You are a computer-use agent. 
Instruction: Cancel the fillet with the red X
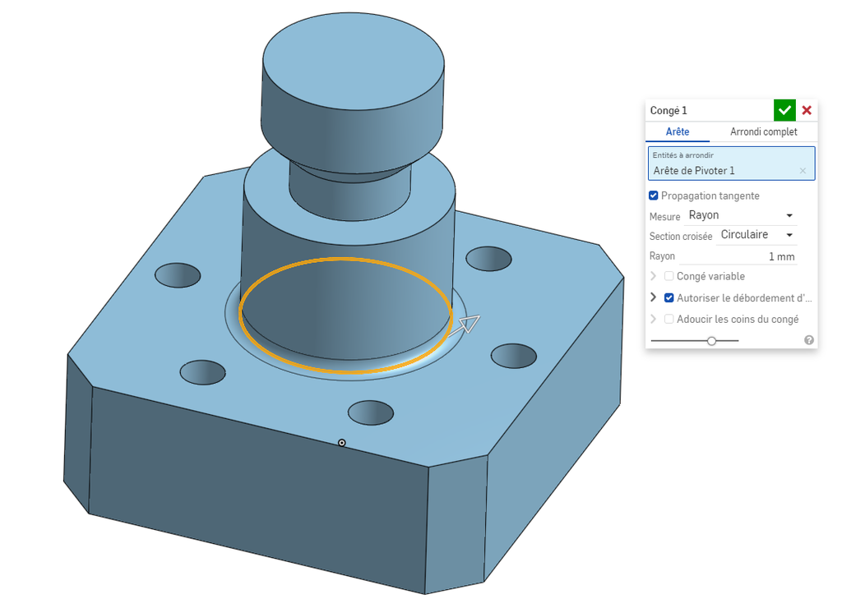(807, 110)
